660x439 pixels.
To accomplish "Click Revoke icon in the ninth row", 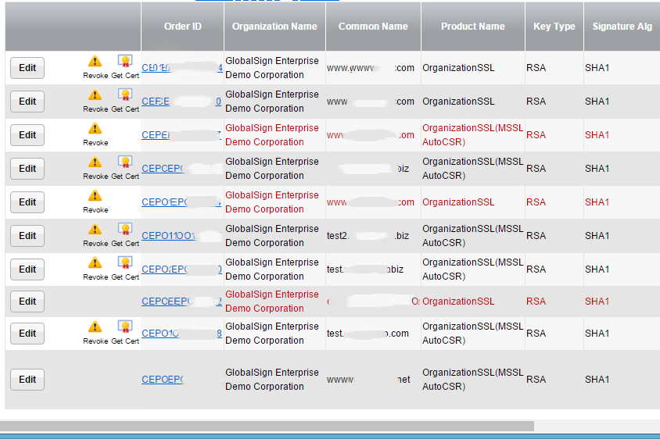I will [x=95, y=327].
